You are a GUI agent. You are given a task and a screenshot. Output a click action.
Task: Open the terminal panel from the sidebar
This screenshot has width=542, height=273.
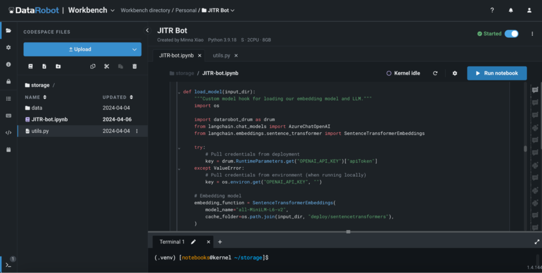point(8,265)
